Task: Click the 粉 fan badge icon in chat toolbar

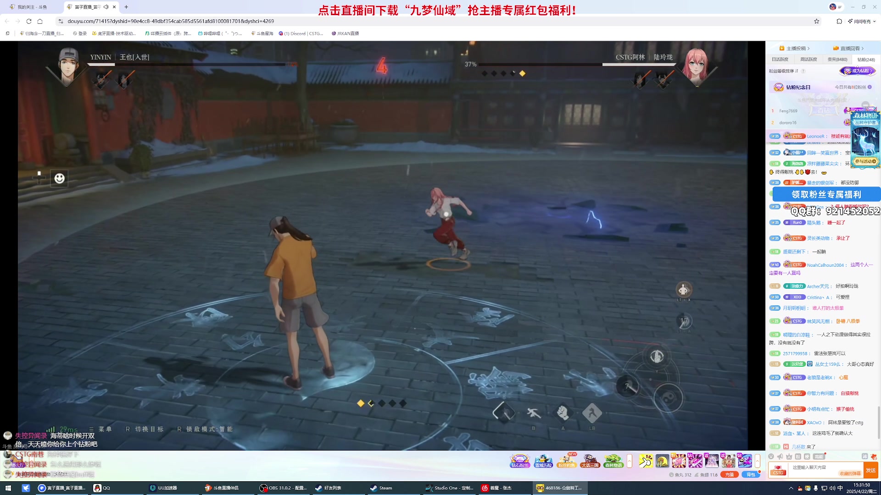Action: (x=798, y=456)
